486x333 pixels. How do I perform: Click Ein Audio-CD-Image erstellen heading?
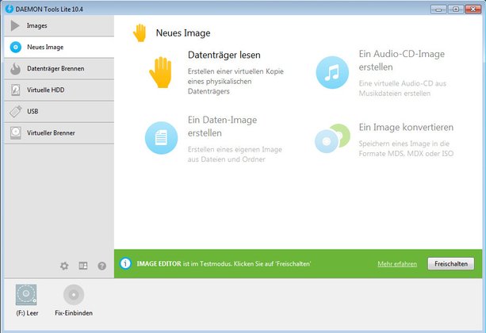402,60
